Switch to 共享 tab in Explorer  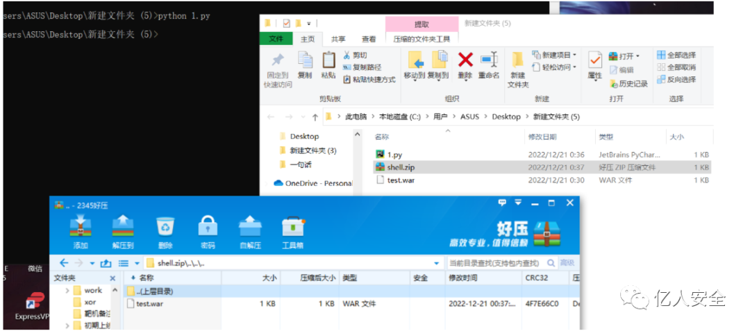338,39
